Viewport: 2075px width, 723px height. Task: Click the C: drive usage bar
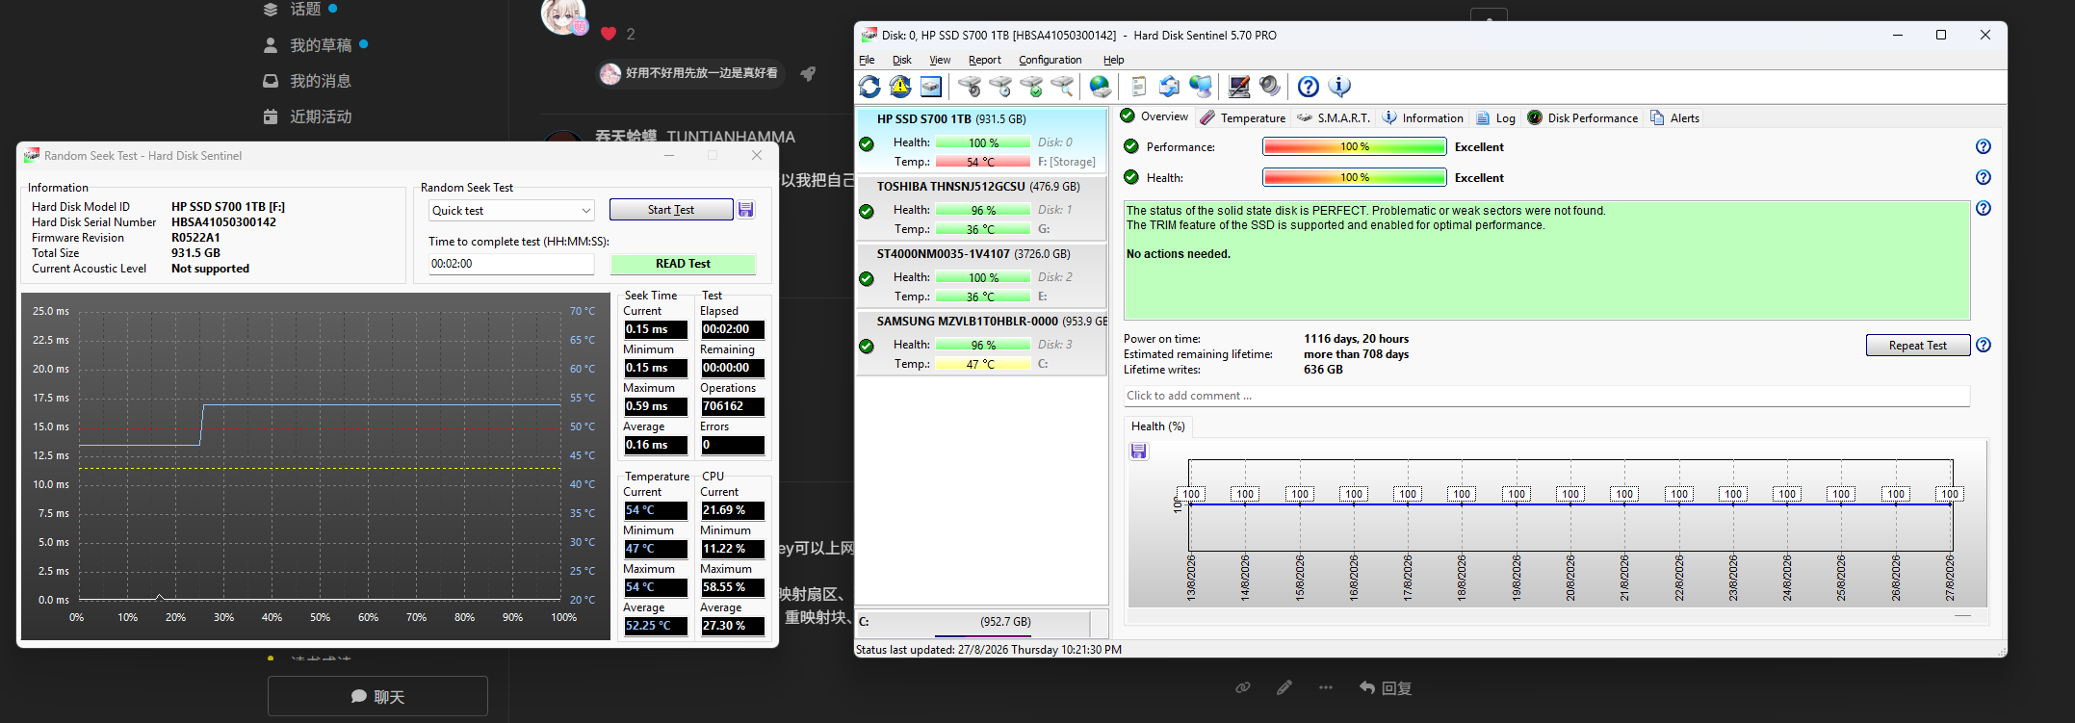tap(973, 622)
